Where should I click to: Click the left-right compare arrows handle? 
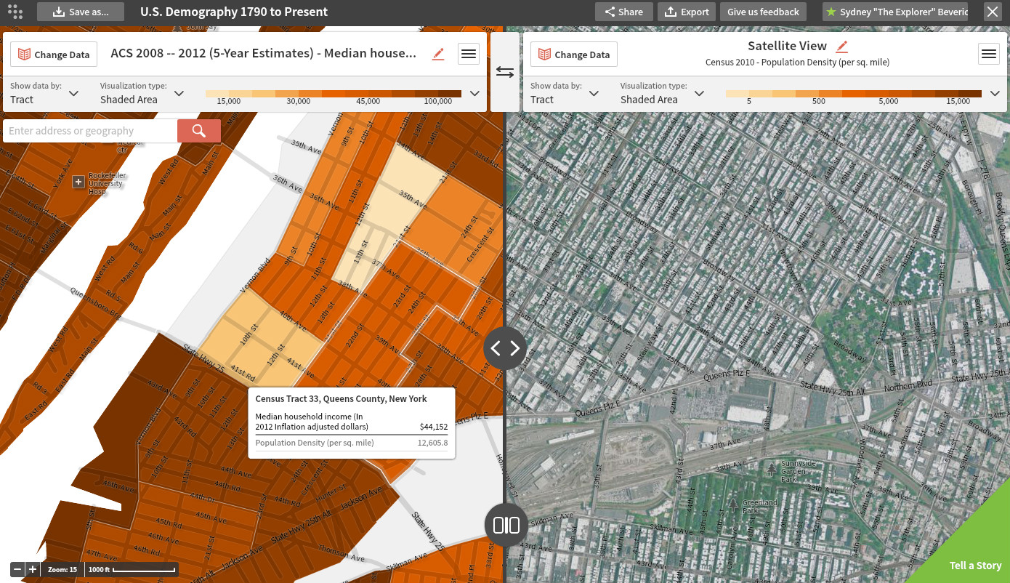pyautogui.click(x=505, y=347)
